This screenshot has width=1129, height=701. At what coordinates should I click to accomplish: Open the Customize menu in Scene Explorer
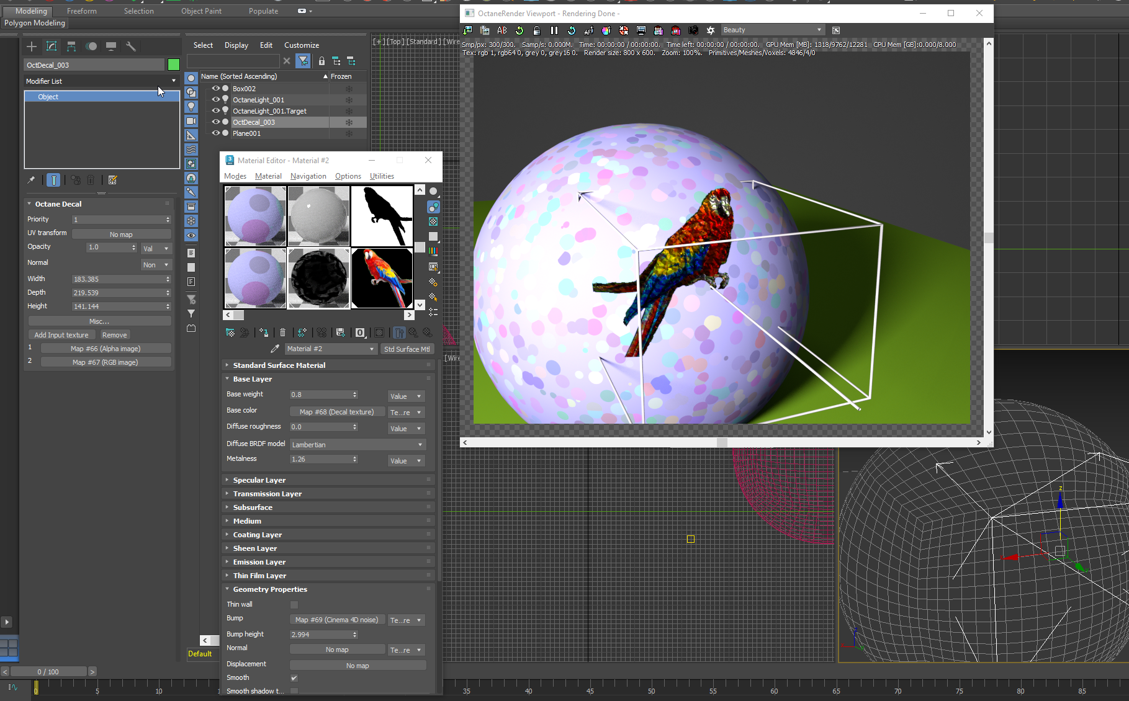[x=302, y=45]
